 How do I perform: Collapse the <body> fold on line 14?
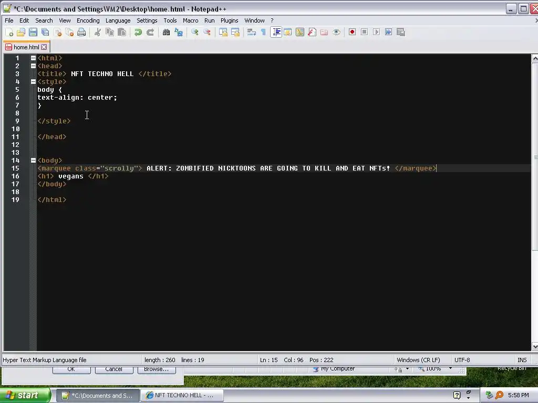33,160
